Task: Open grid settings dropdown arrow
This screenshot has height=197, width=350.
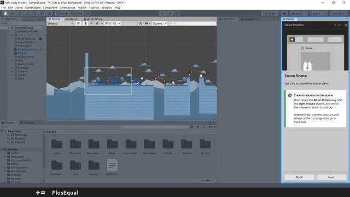Action: tap(119, 24)
